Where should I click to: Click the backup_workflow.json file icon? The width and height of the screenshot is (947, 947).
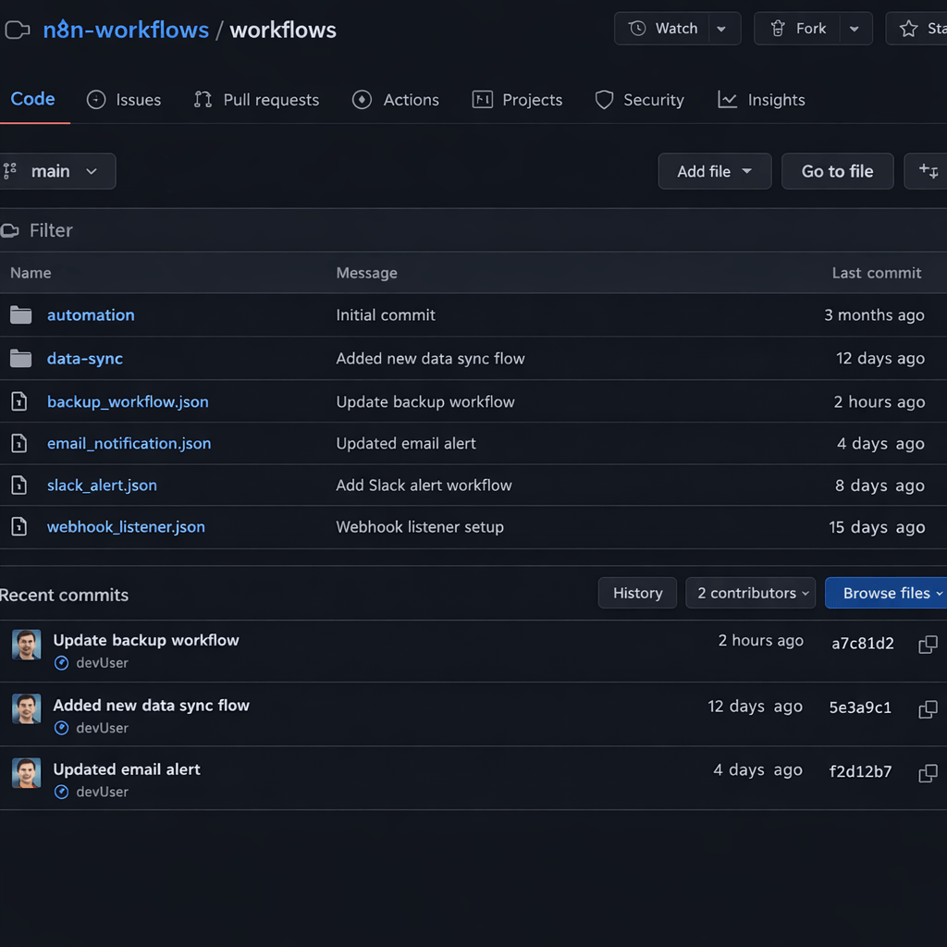click(19, 401)
